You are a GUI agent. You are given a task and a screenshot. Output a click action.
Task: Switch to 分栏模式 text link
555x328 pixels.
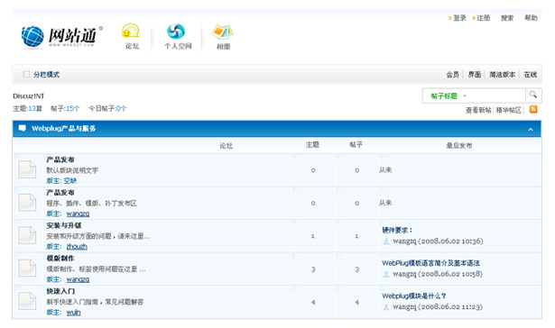[46, 75]
